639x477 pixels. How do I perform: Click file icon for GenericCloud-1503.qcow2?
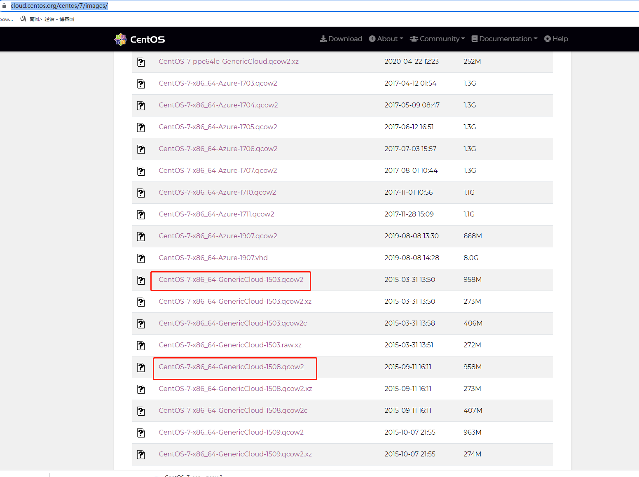click(141, 280)
